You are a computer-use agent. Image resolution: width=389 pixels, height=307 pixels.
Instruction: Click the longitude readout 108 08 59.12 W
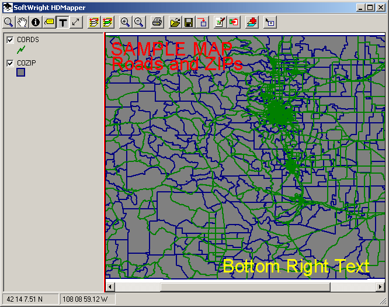pos(85,299)
